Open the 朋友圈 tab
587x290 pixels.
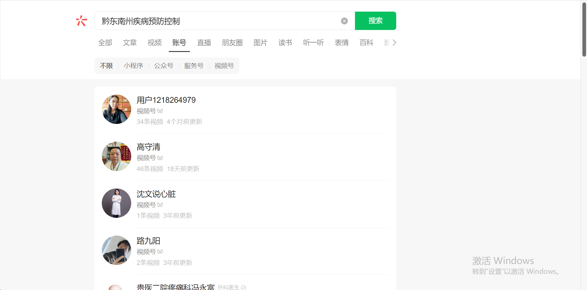(232, 43)
